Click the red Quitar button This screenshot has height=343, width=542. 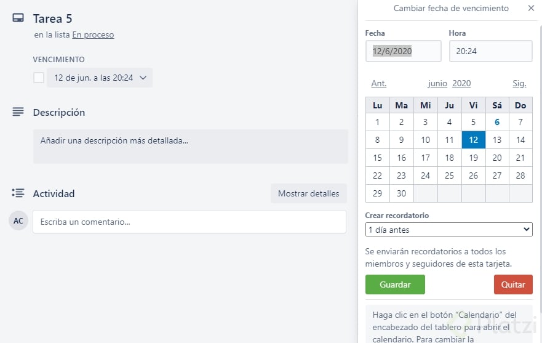[512, 284]
